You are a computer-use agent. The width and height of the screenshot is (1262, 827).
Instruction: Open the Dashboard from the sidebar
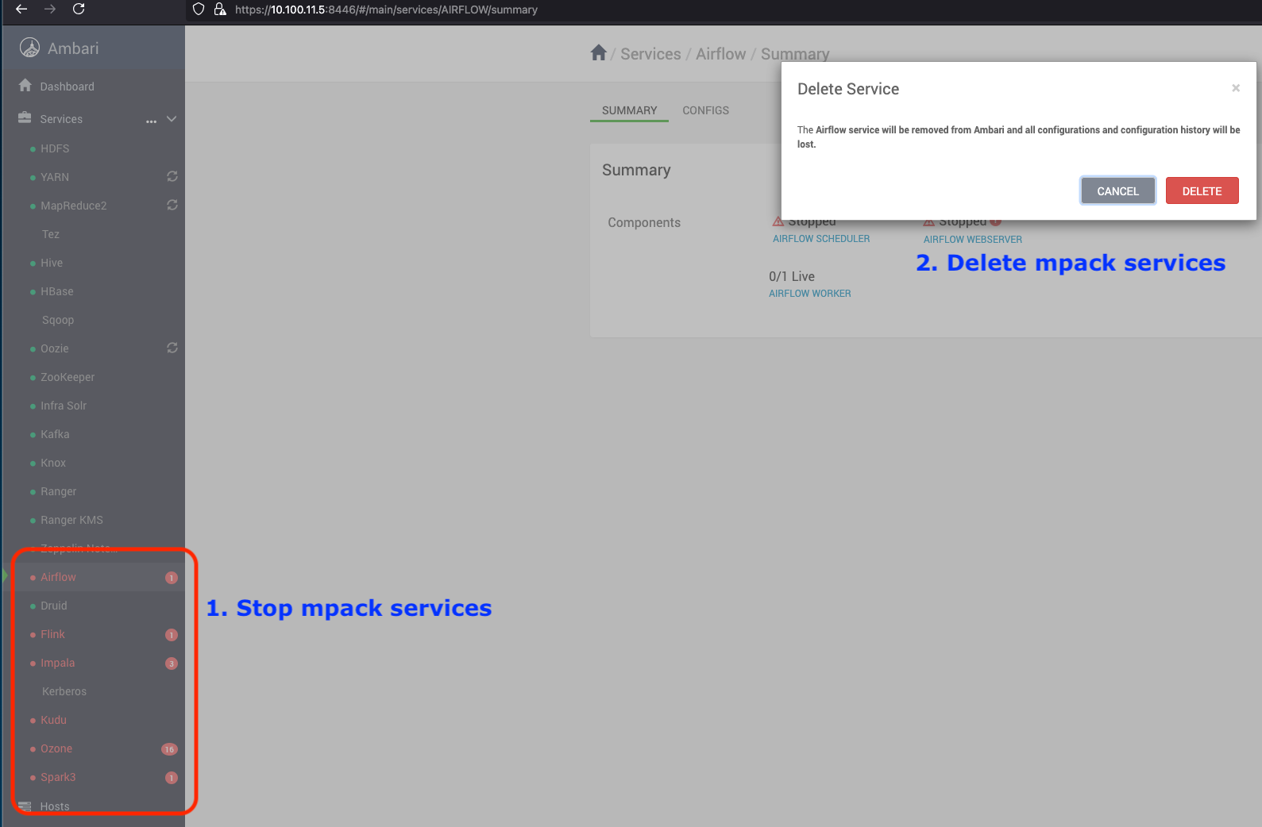[x=67, y=87]
